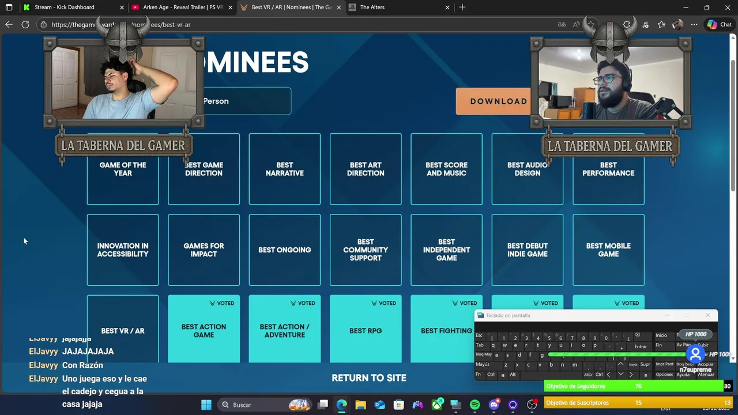738x415 pixels.
Task: Open the browser profile avatar
Action: [677, 24]
